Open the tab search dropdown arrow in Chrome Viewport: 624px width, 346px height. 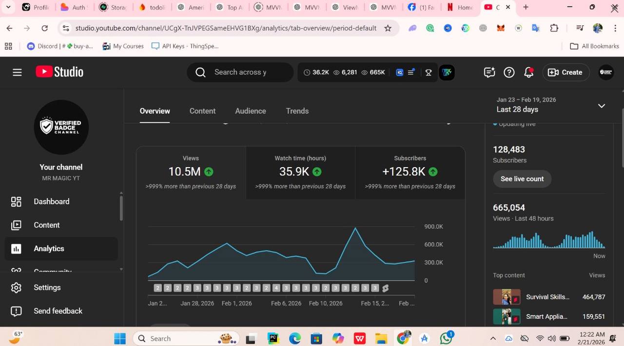[8, 7]
